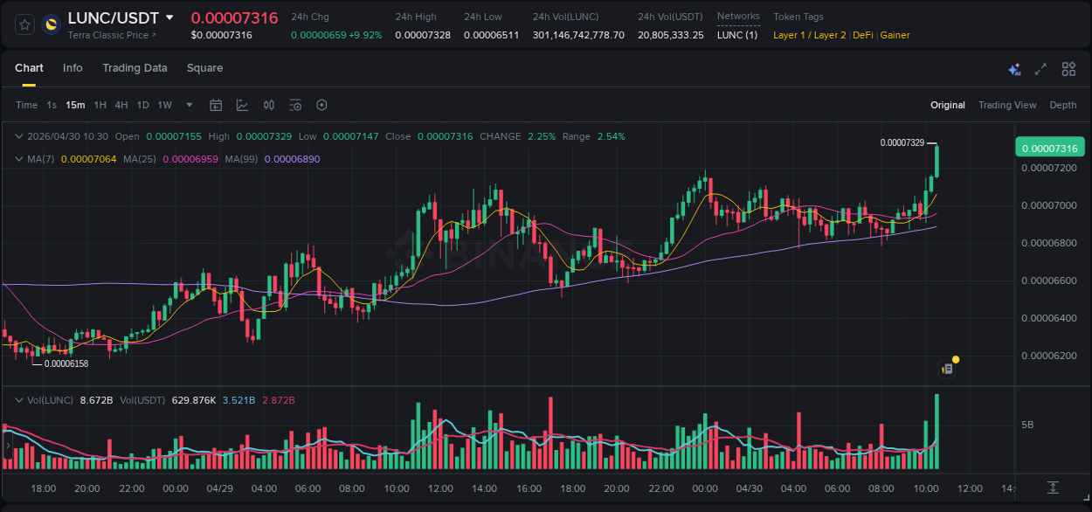
Task: Click the high price marker 0.00007329
Action: pyautogui.click(x=902, y=142)
